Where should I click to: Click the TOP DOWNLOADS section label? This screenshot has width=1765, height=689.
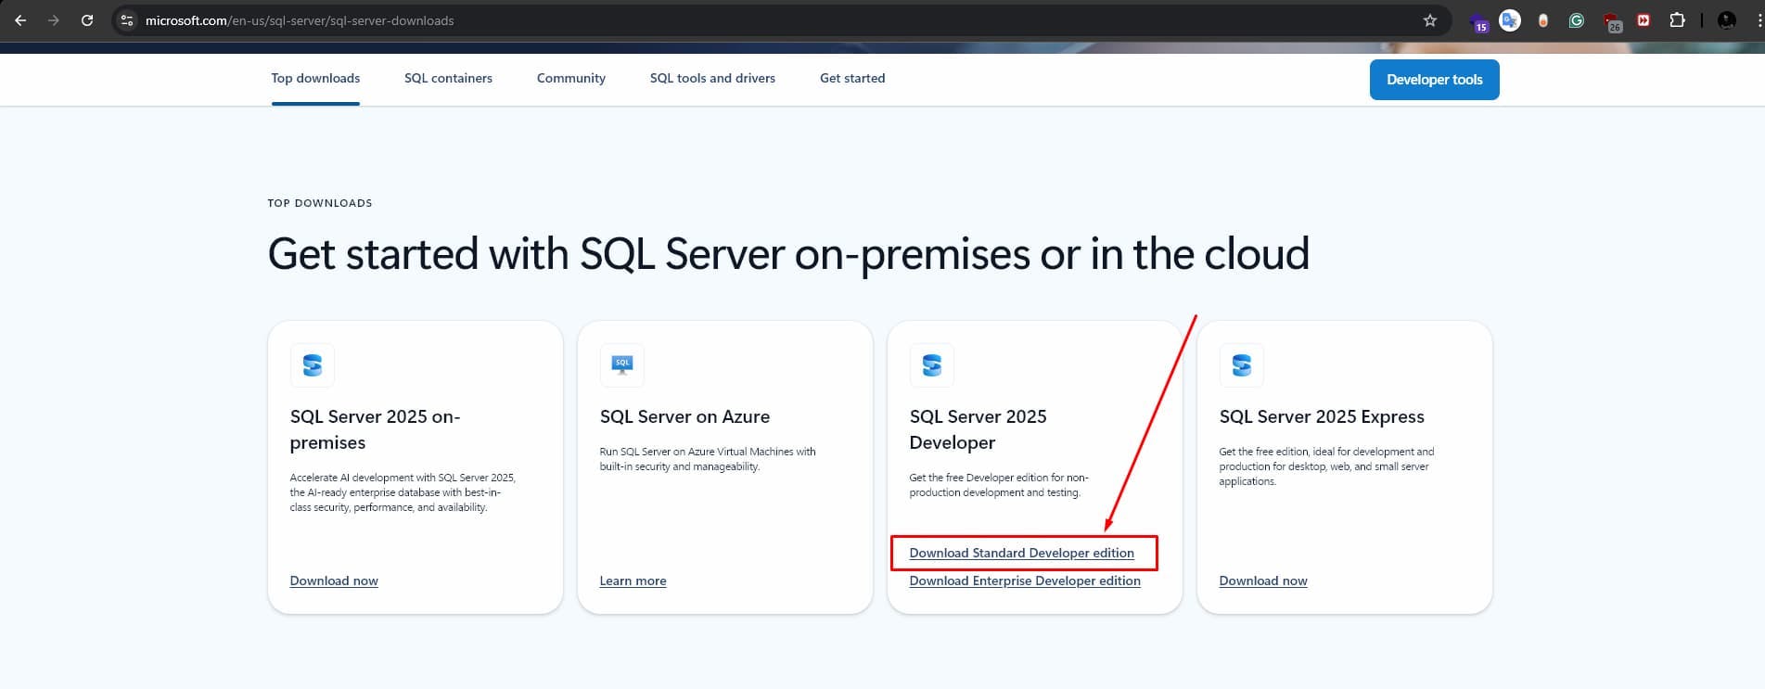pos(320,203)
